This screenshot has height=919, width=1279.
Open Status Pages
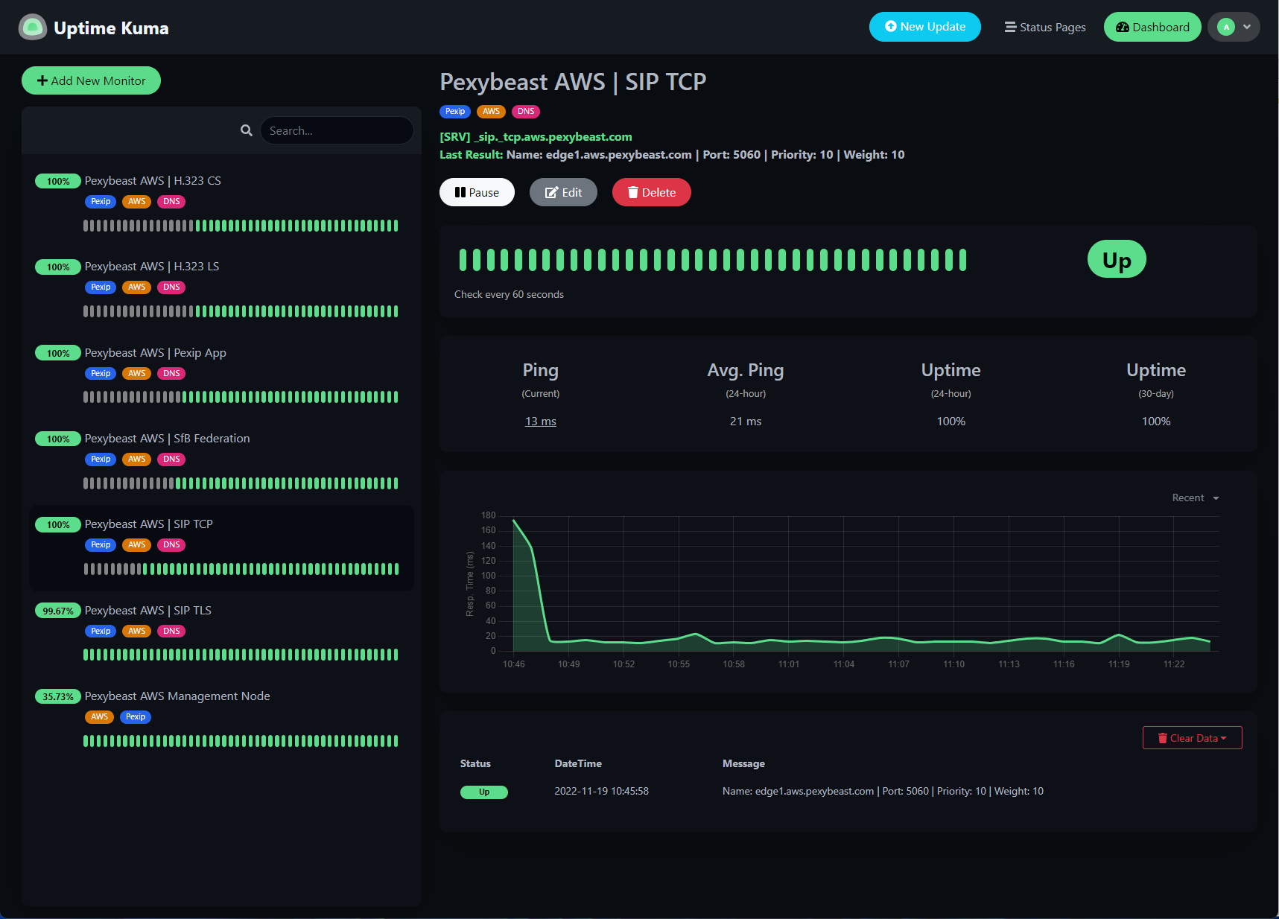click(1045, 27)
